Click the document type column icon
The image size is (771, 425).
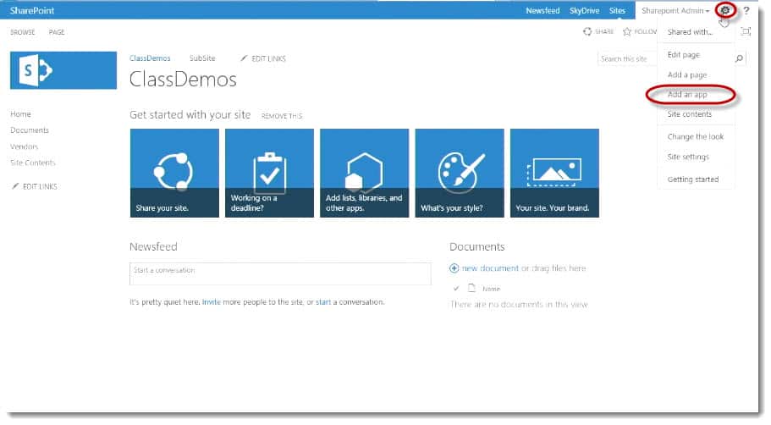pyautogui.click(x=471, y=288)
